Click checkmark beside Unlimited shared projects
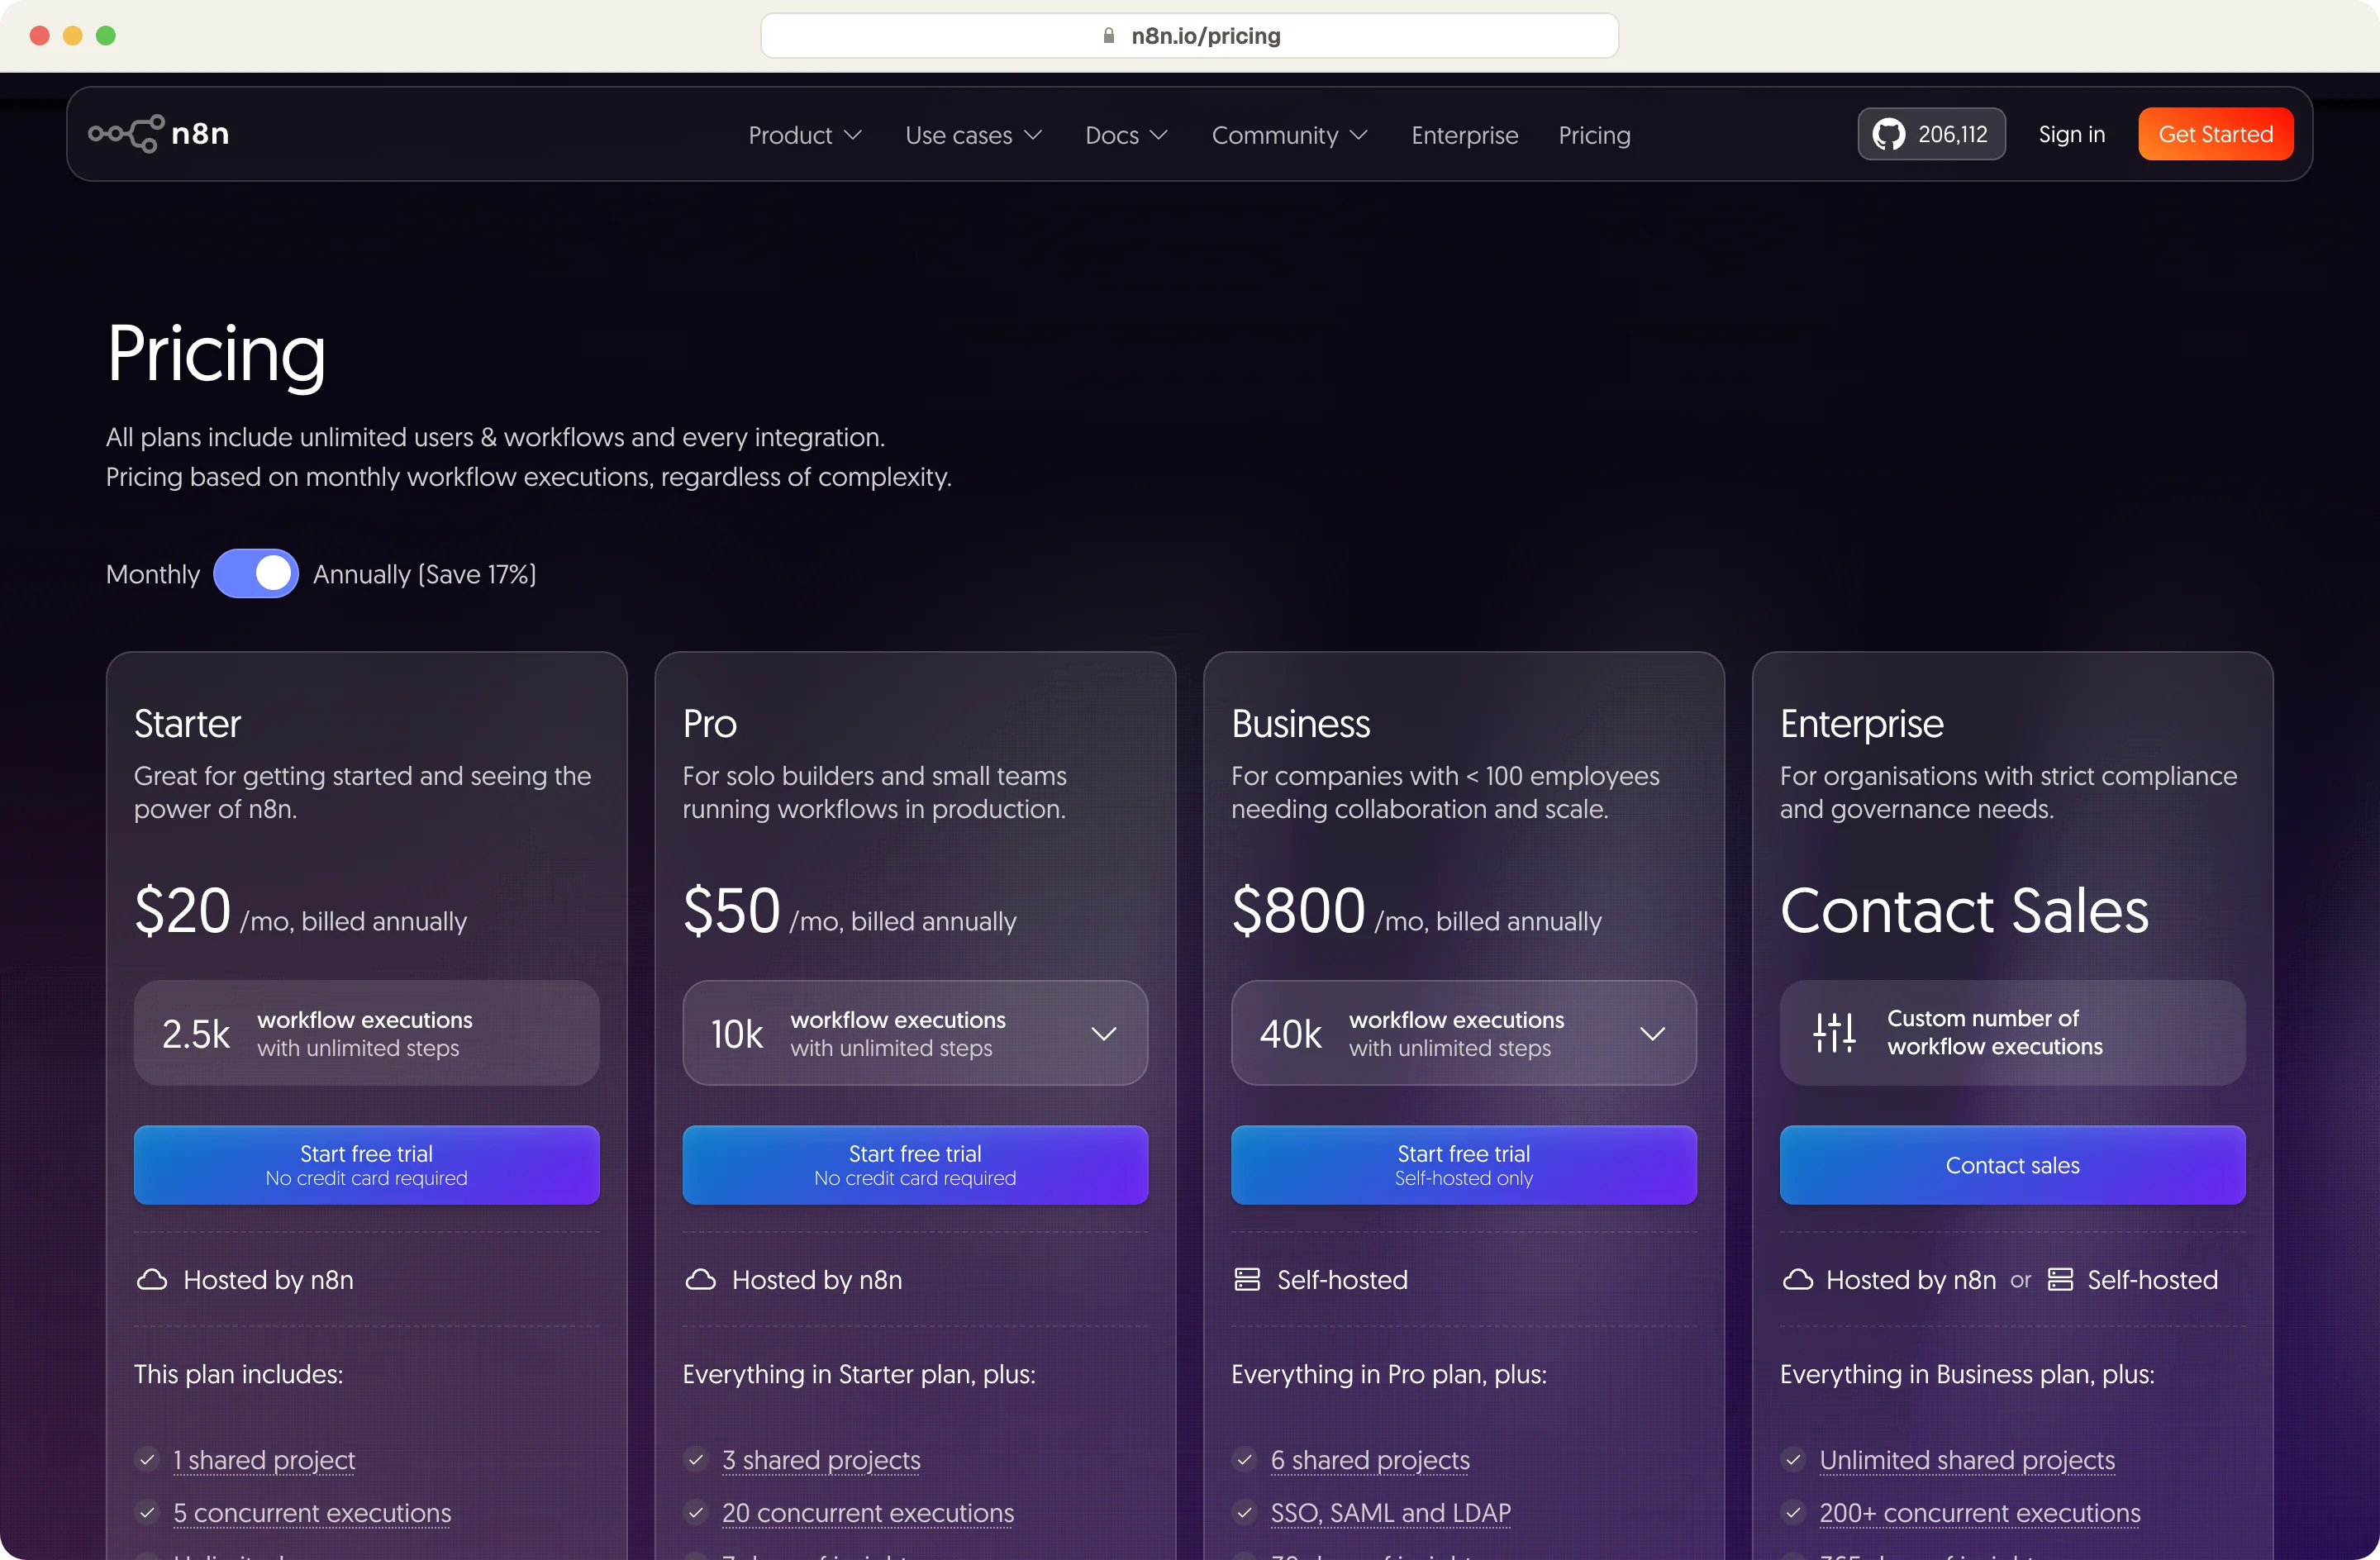 point(1793,1460)
